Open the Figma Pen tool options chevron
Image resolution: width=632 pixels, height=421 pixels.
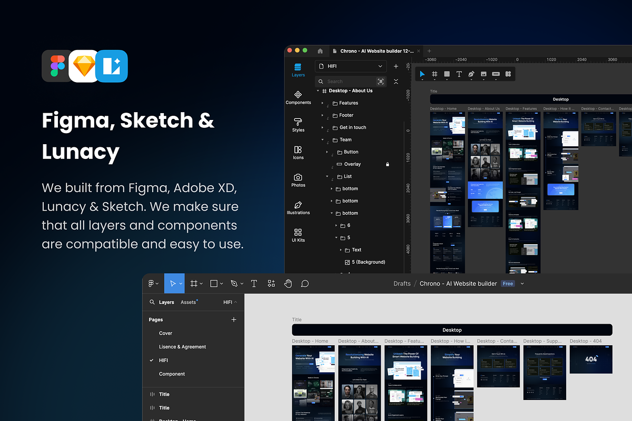tap(242, 284)
